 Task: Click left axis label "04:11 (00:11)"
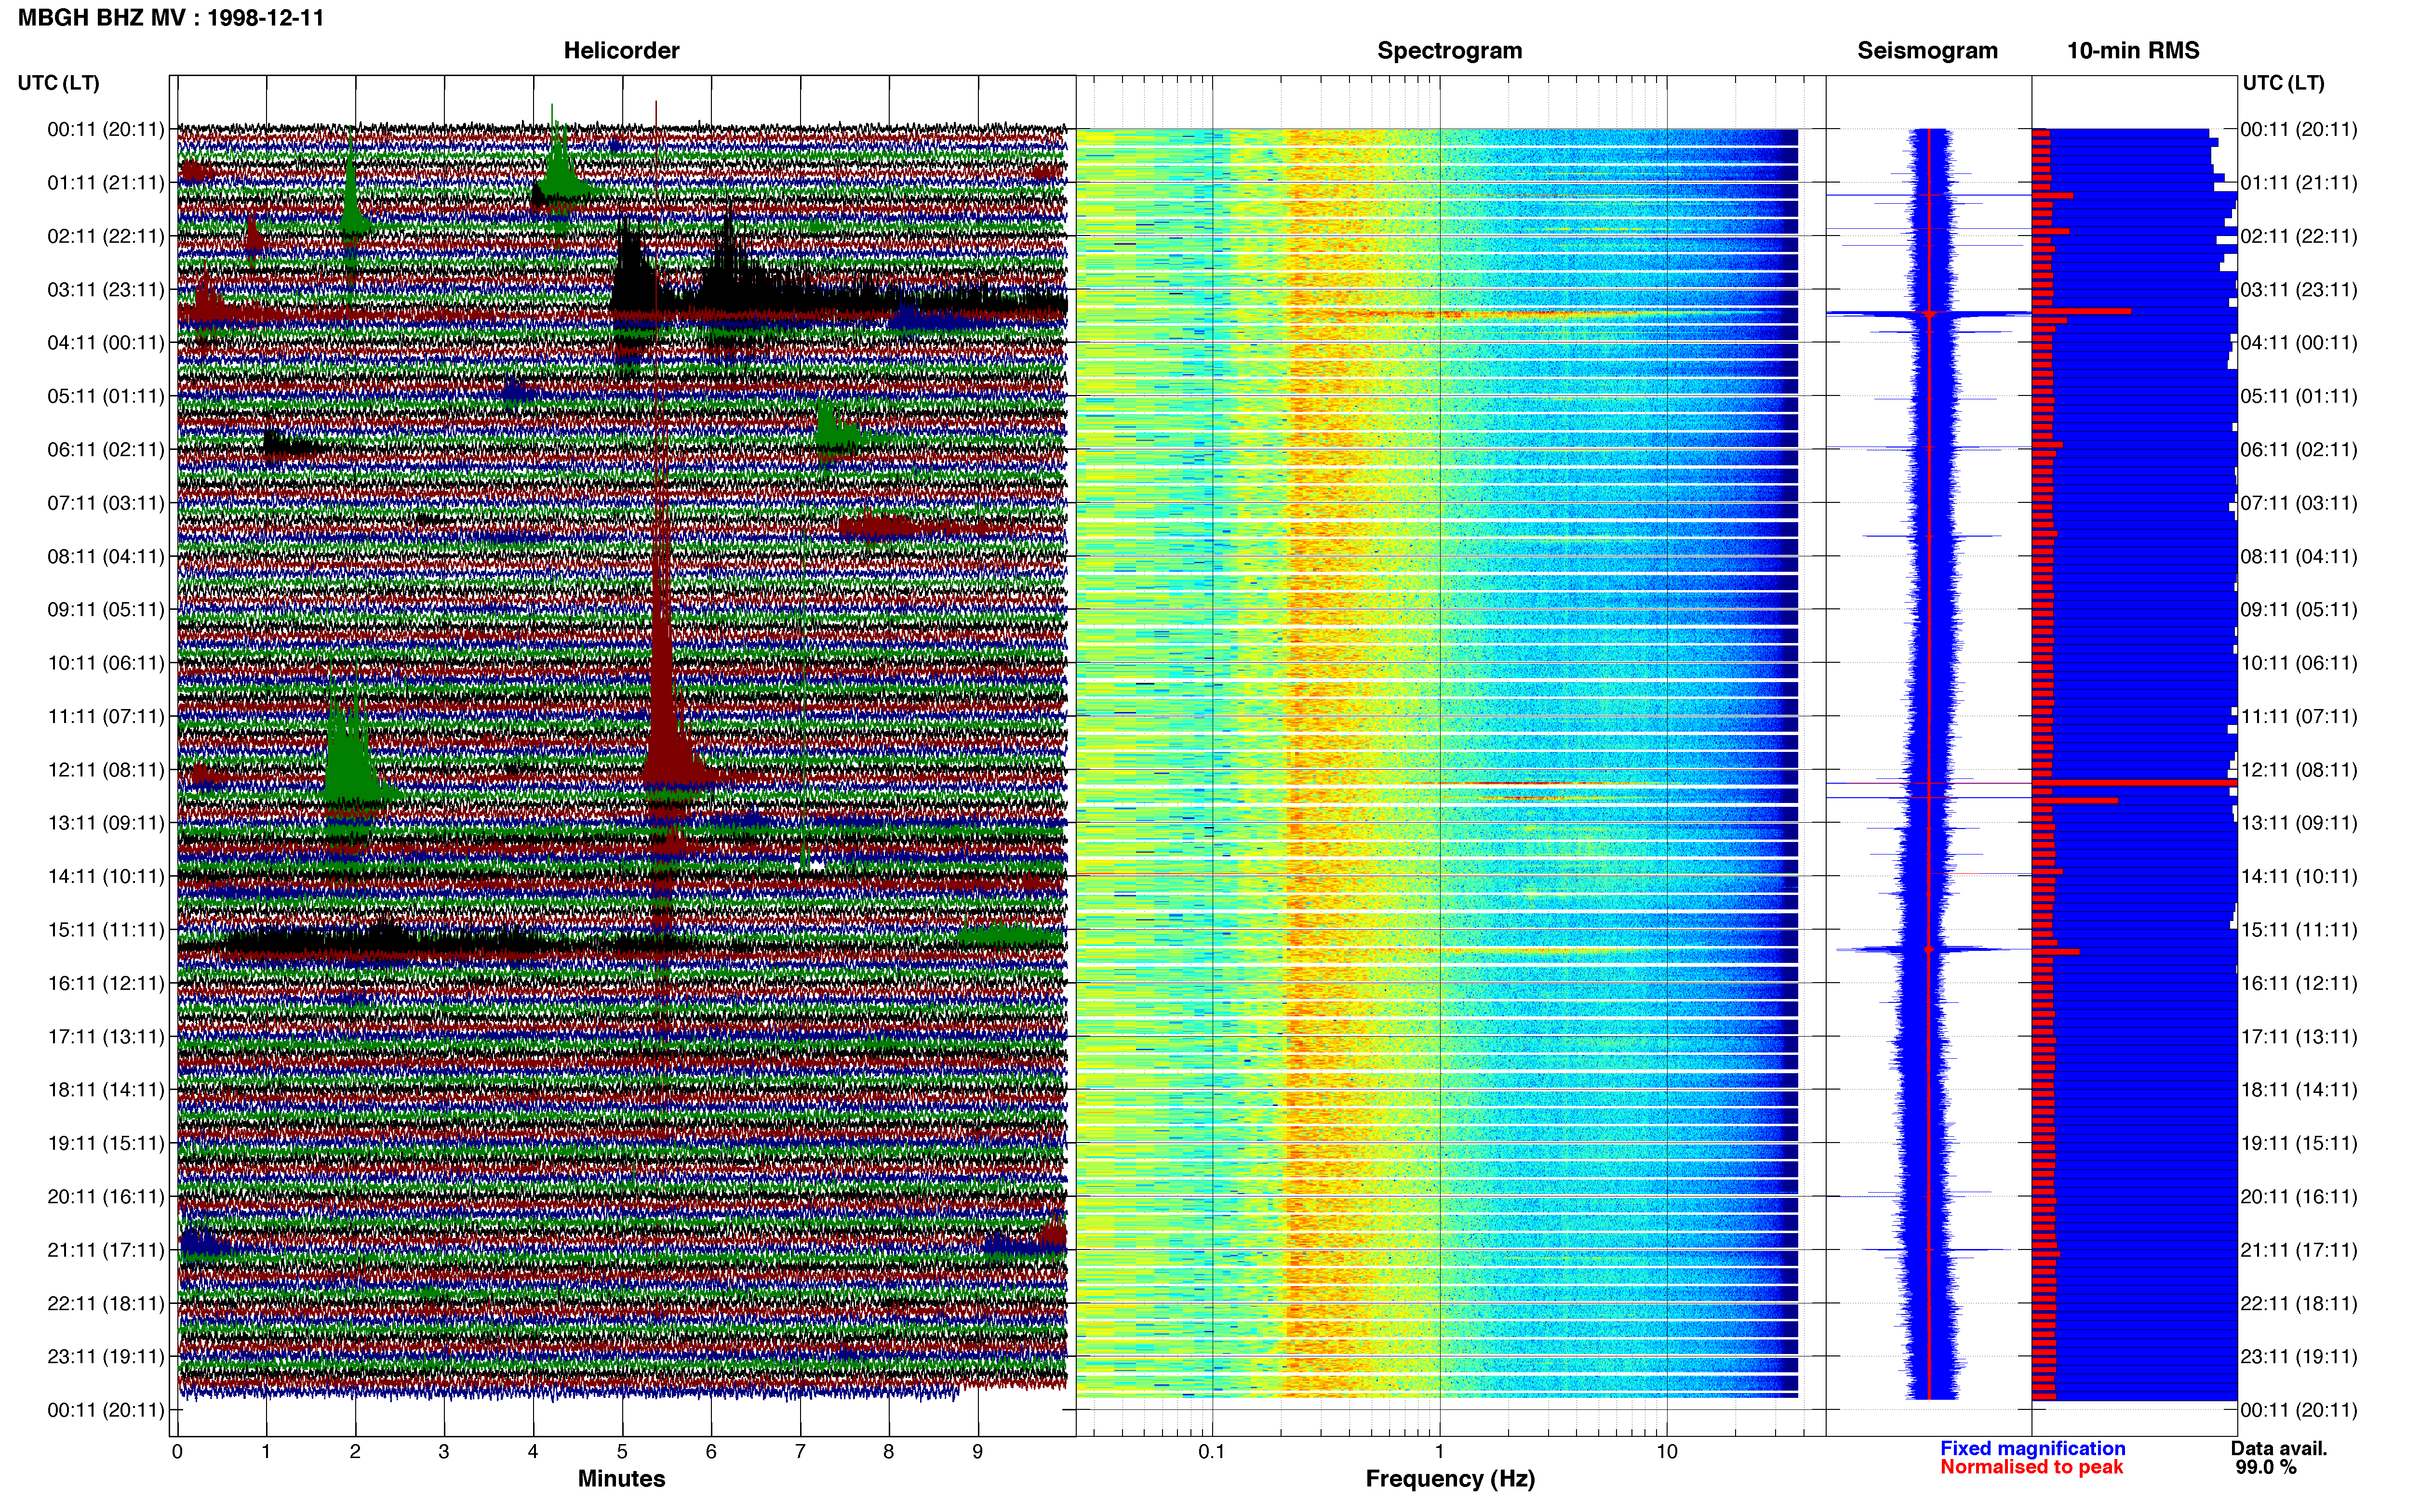click(x=105, y=343)
